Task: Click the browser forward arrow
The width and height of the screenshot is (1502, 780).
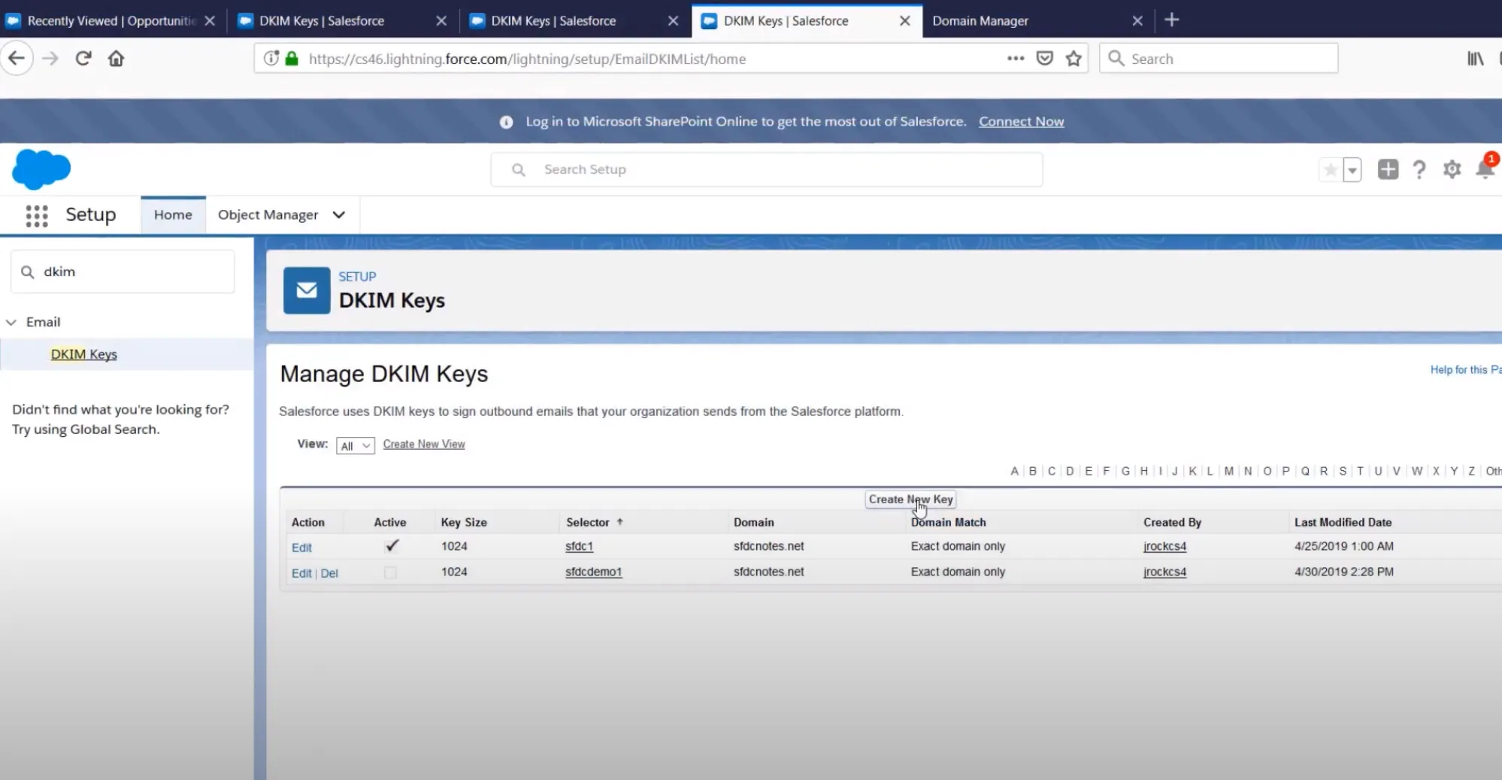Action: pos(50,59)
